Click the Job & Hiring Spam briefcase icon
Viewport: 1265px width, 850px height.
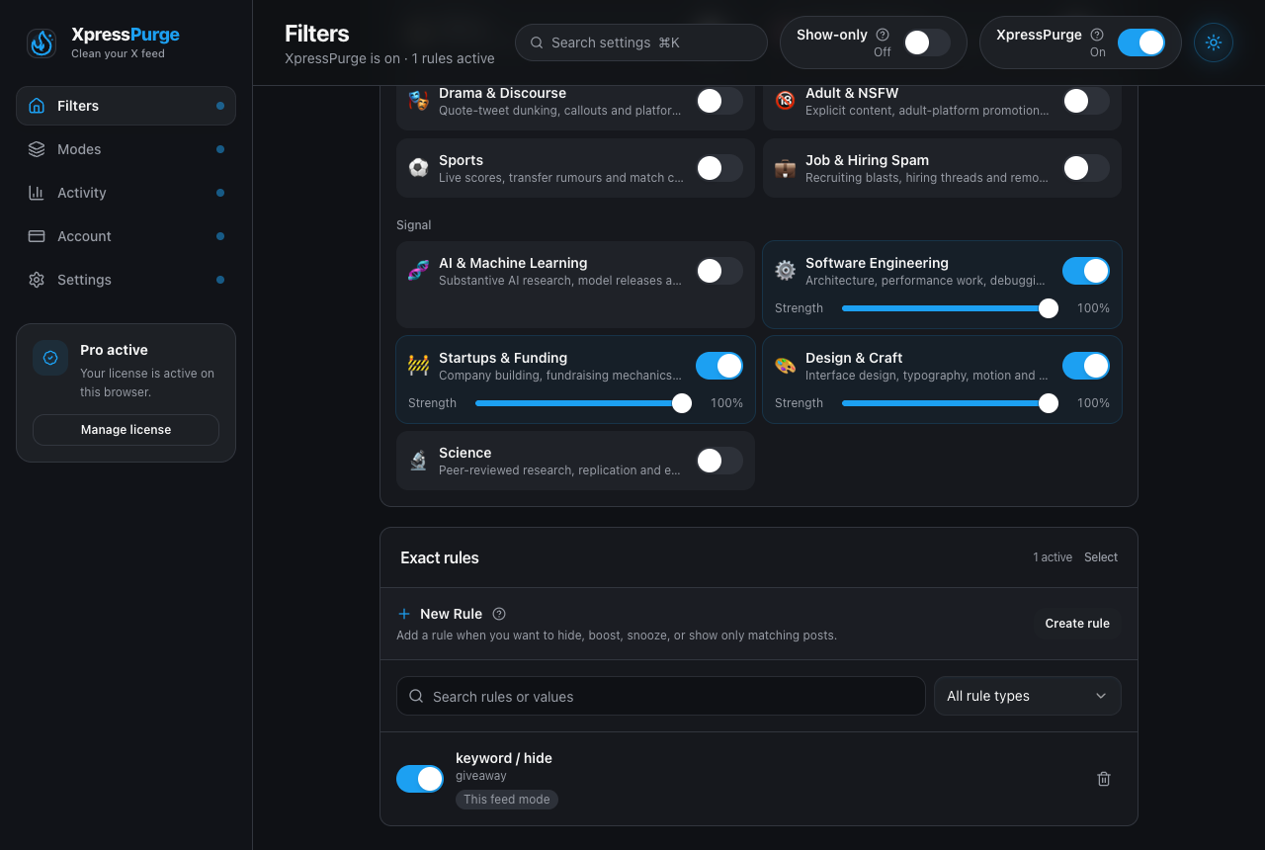786,168
